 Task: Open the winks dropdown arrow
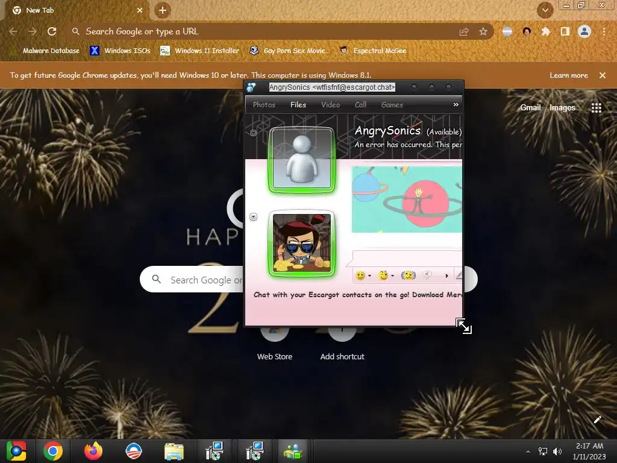coord(392,276)
